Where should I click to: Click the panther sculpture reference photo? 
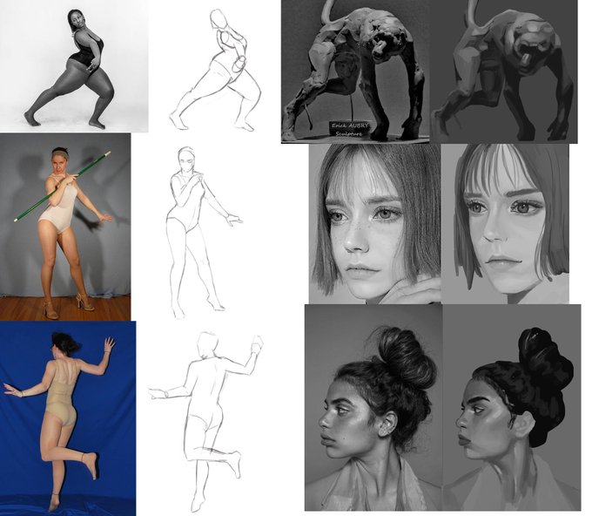tap(355, 71)
